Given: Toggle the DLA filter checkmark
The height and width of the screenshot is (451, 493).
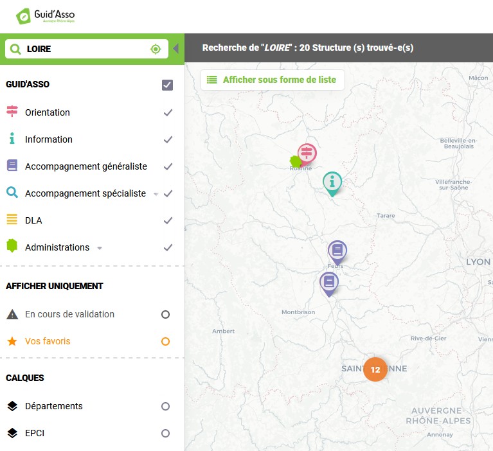Looking at the screenshot, I should coord(168,220).
